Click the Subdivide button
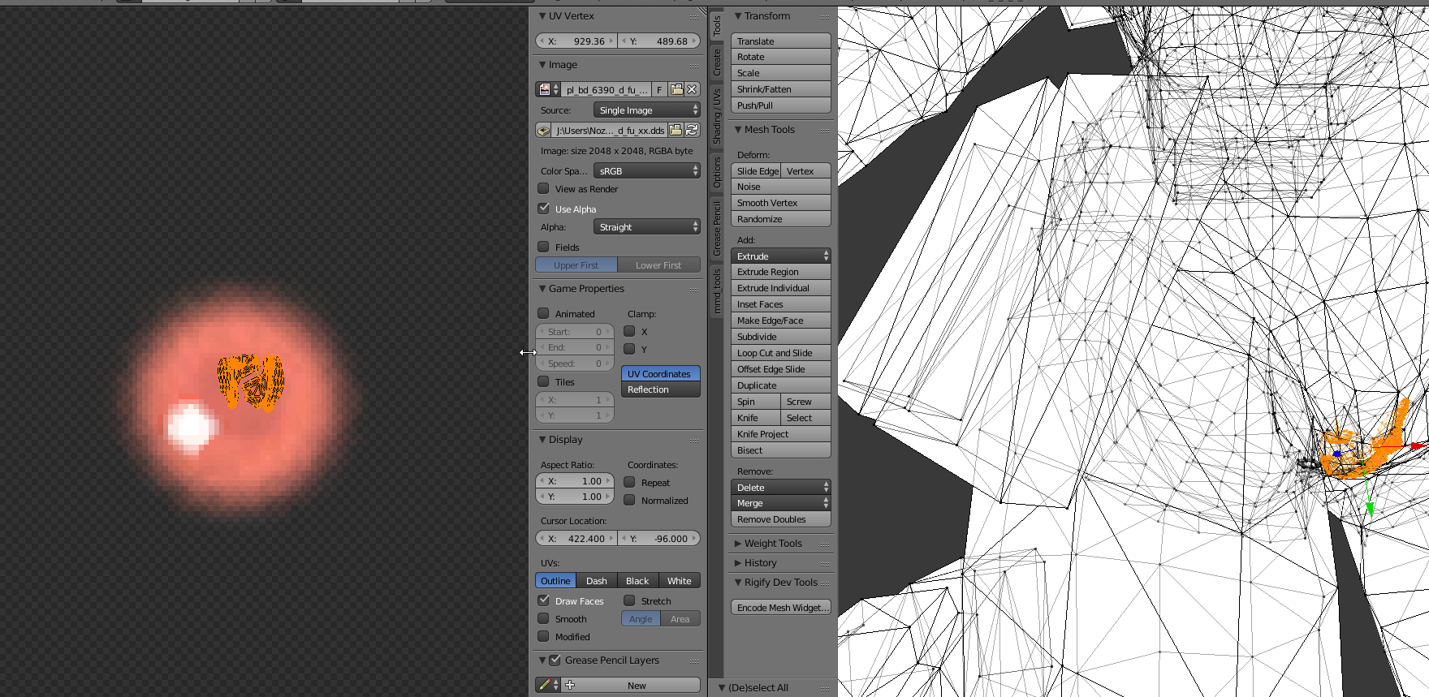The width and height of the screenshot is (1429, 697). (780, 337)
